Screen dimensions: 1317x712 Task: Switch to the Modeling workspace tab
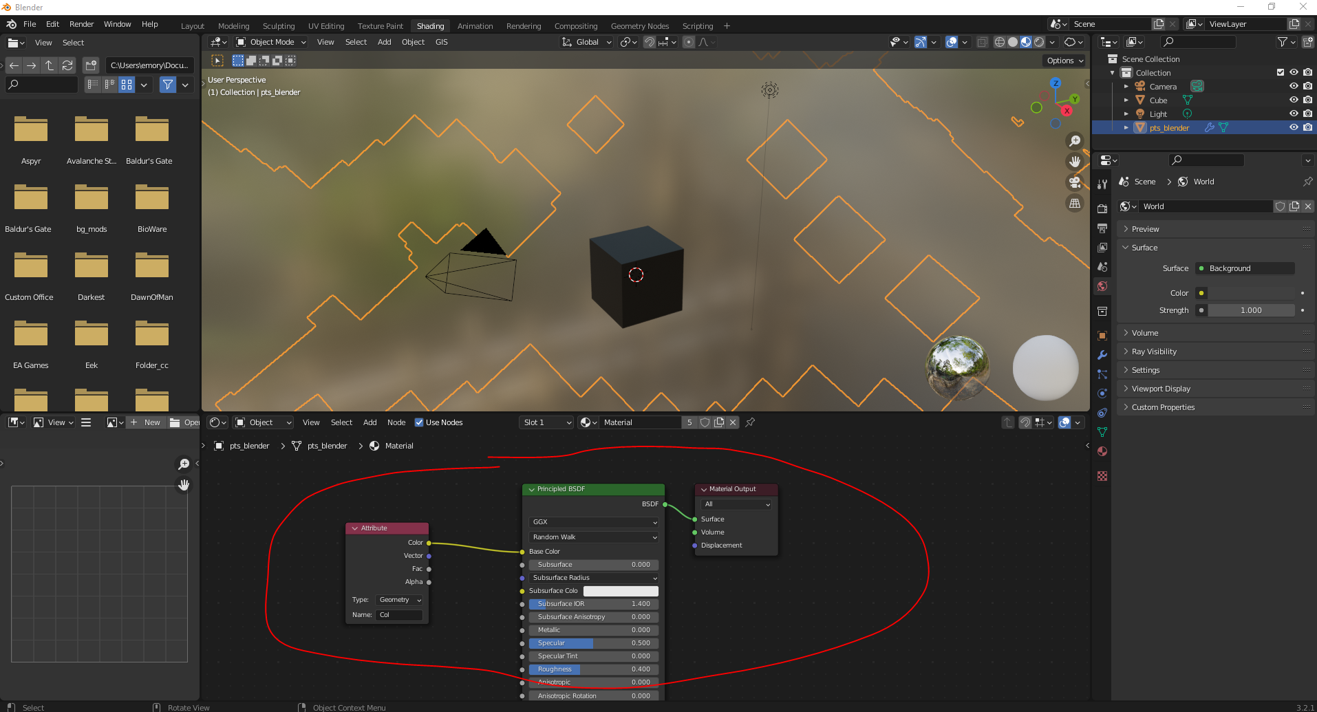point(233,26)
